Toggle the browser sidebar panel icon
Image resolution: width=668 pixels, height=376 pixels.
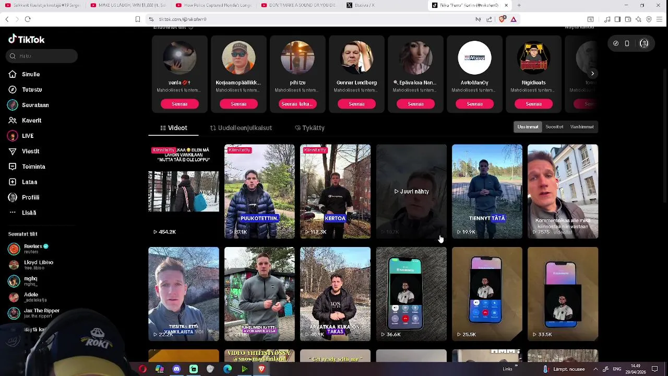[x=617, y=19]
